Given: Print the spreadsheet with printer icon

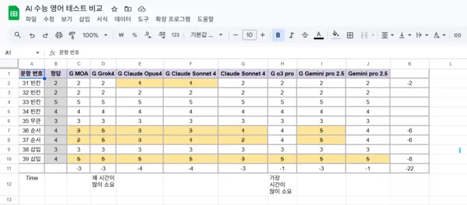Looking at the screenshot, I should [59, 35].
